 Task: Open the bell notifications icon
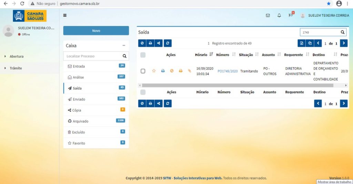(x=279, y=15)
